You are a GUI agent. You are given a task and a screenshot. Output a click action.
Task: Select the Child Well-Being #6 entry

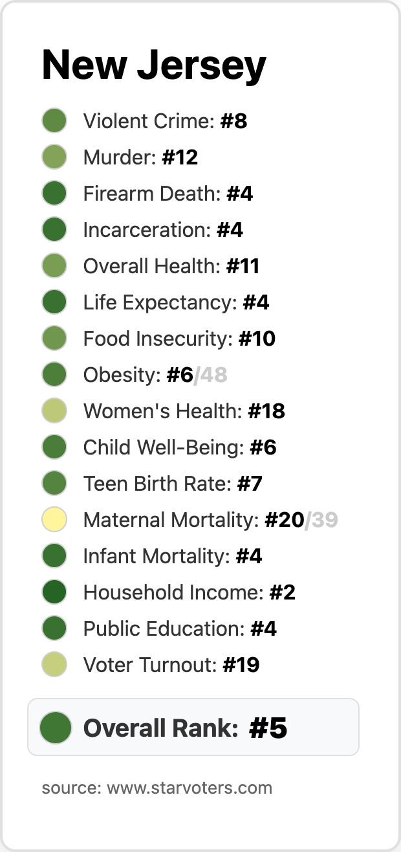click(180, 447)
